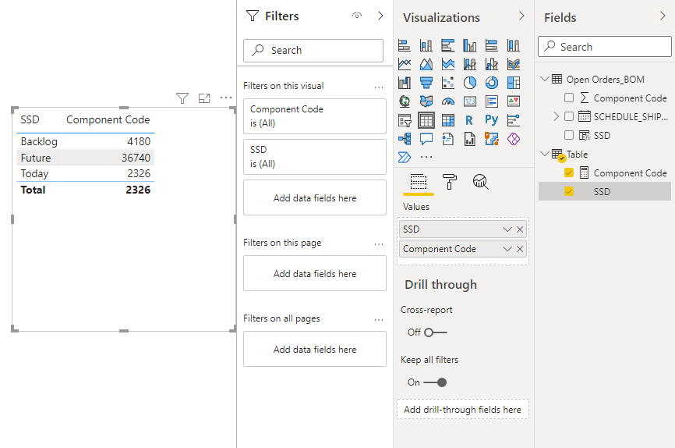Sort by the Component Code column header
This screenshot has height=448, width=675.
[108, 119]
